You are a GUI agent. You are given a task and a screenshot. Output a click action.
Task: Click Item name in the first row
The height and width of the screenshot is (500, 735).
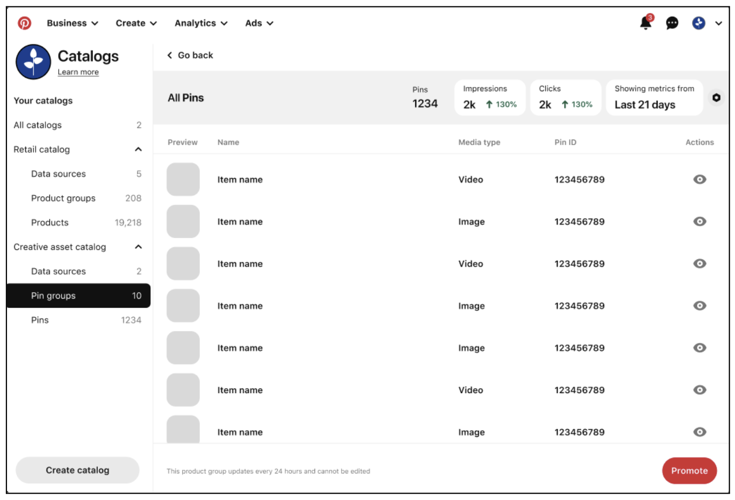click(240, 180)
